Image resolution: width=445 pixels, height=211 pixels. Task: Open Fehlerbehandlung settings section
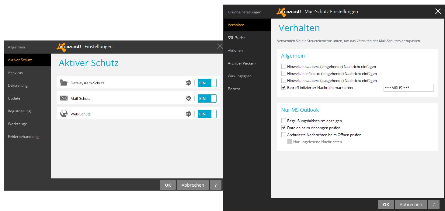tap(27, 137)
